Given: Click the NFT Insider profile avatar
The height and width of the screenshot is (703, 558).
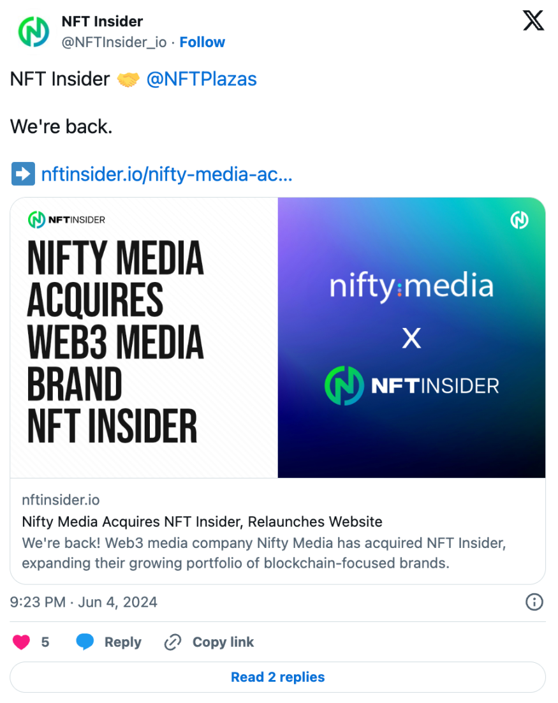Looking at the screenshot, I should coord(33,31).
